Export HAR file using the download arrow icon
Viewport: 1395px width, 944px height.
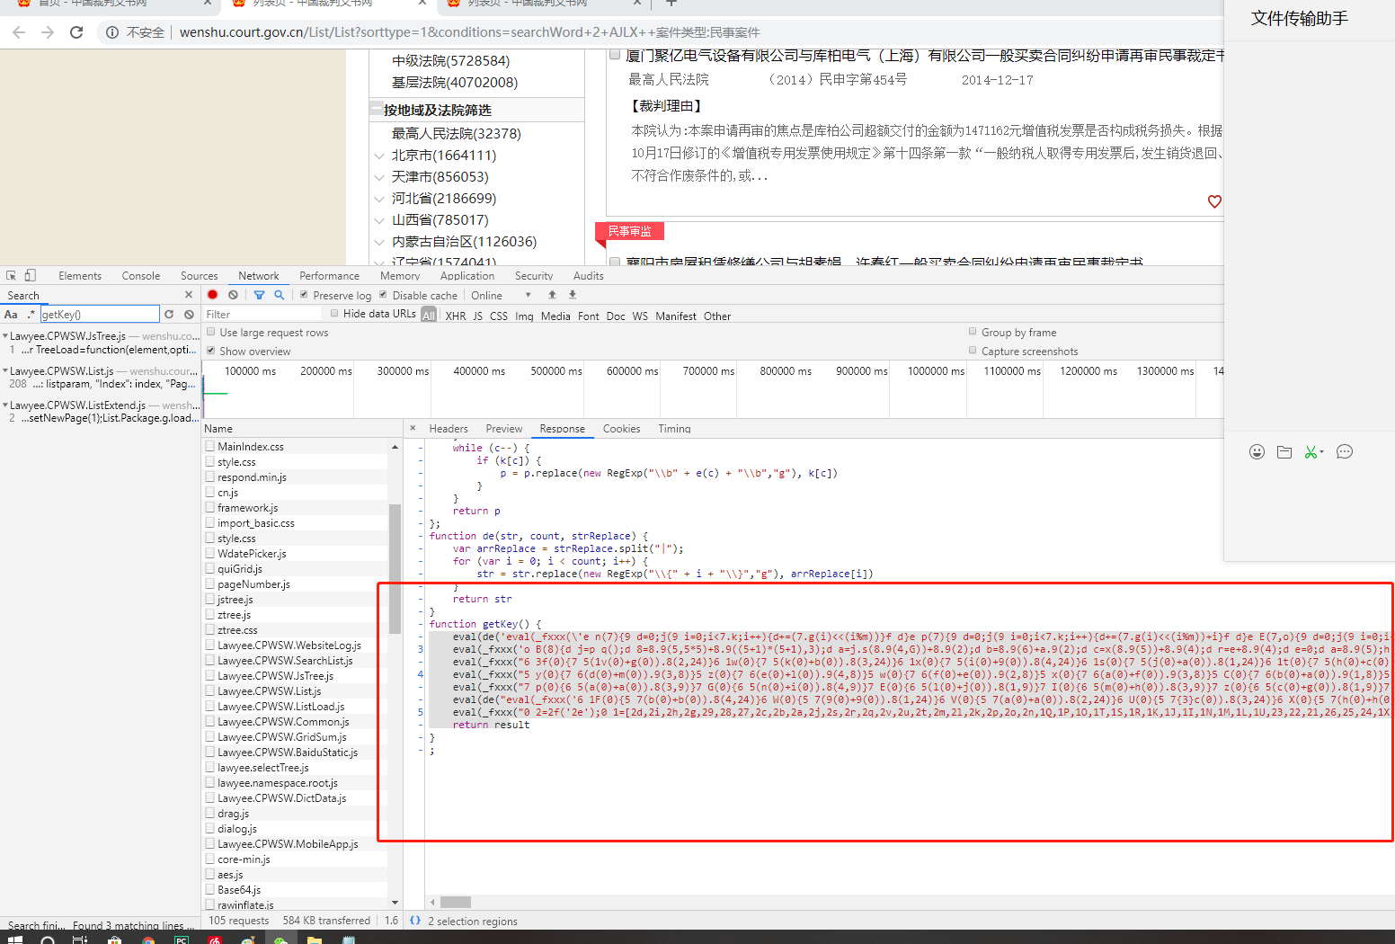[x=573, y=295]
